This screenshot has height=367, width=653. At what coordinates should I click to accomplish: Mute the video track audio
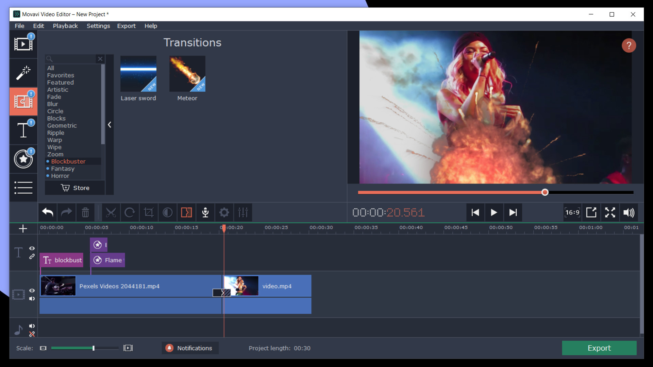pos(32,299)
